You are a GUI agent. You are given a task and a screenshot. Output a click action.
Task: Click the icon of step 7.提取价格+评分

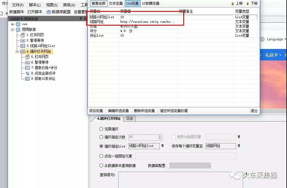[x=27, y=68]
